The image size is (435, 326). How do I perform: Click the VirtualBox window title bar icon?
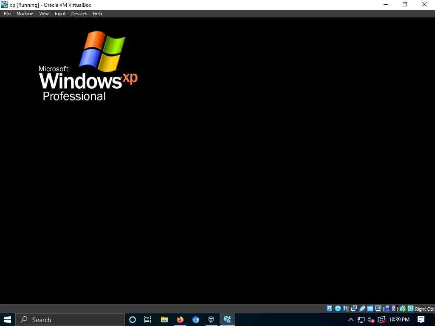point(4,5)
